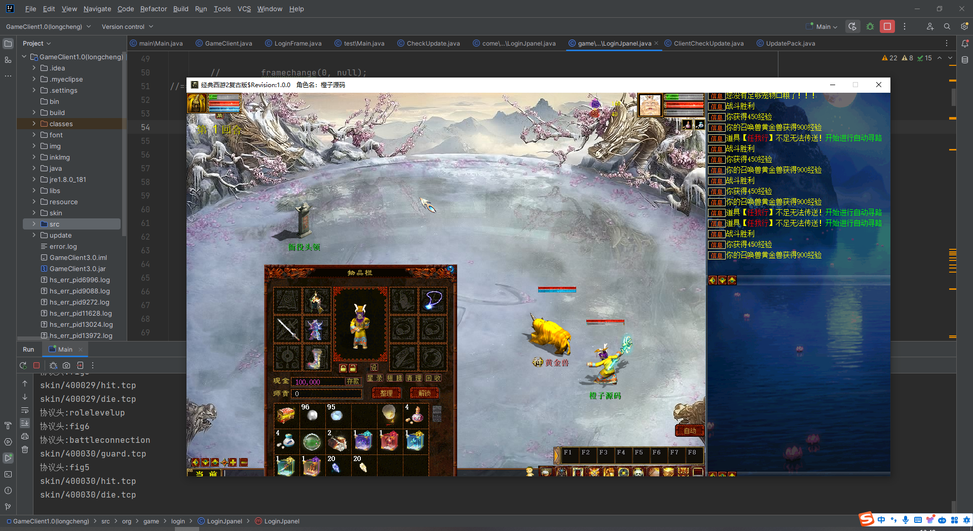Expand the src folder in Project tree

click(x=34, y=224)
